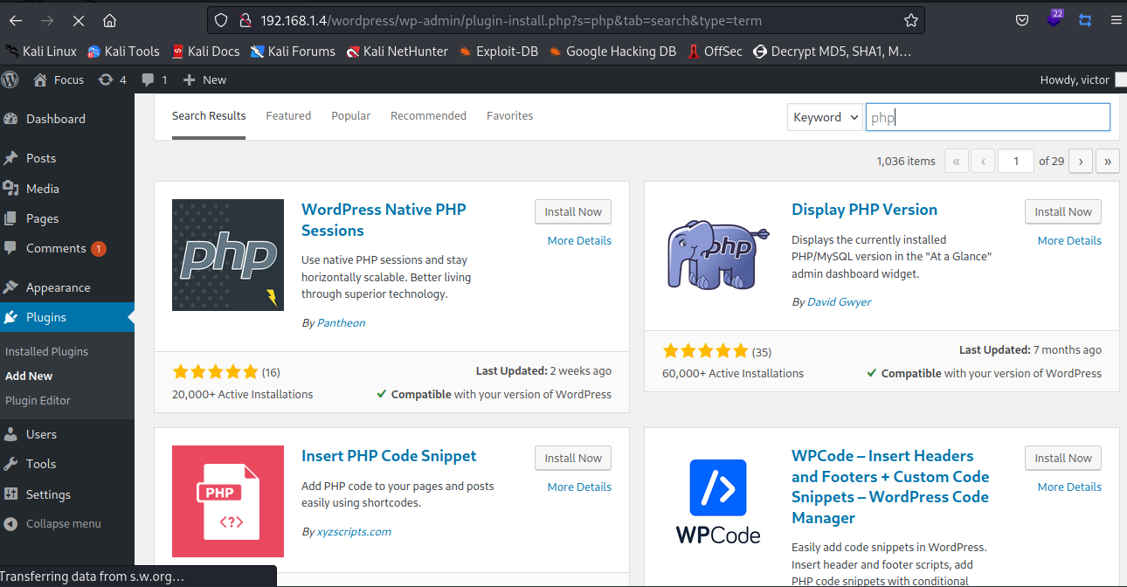View More Details for WPCode
Screen dimensions: 1127x587
(1069, 487)
